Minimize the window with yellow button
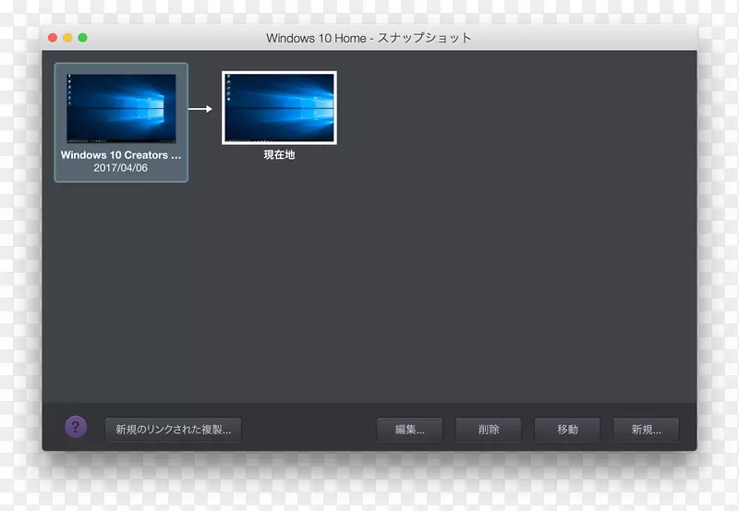 67,38
